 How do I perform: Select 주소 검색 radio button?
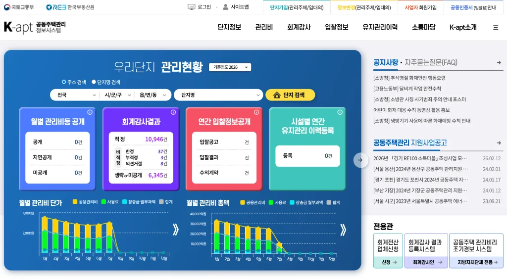64,82
